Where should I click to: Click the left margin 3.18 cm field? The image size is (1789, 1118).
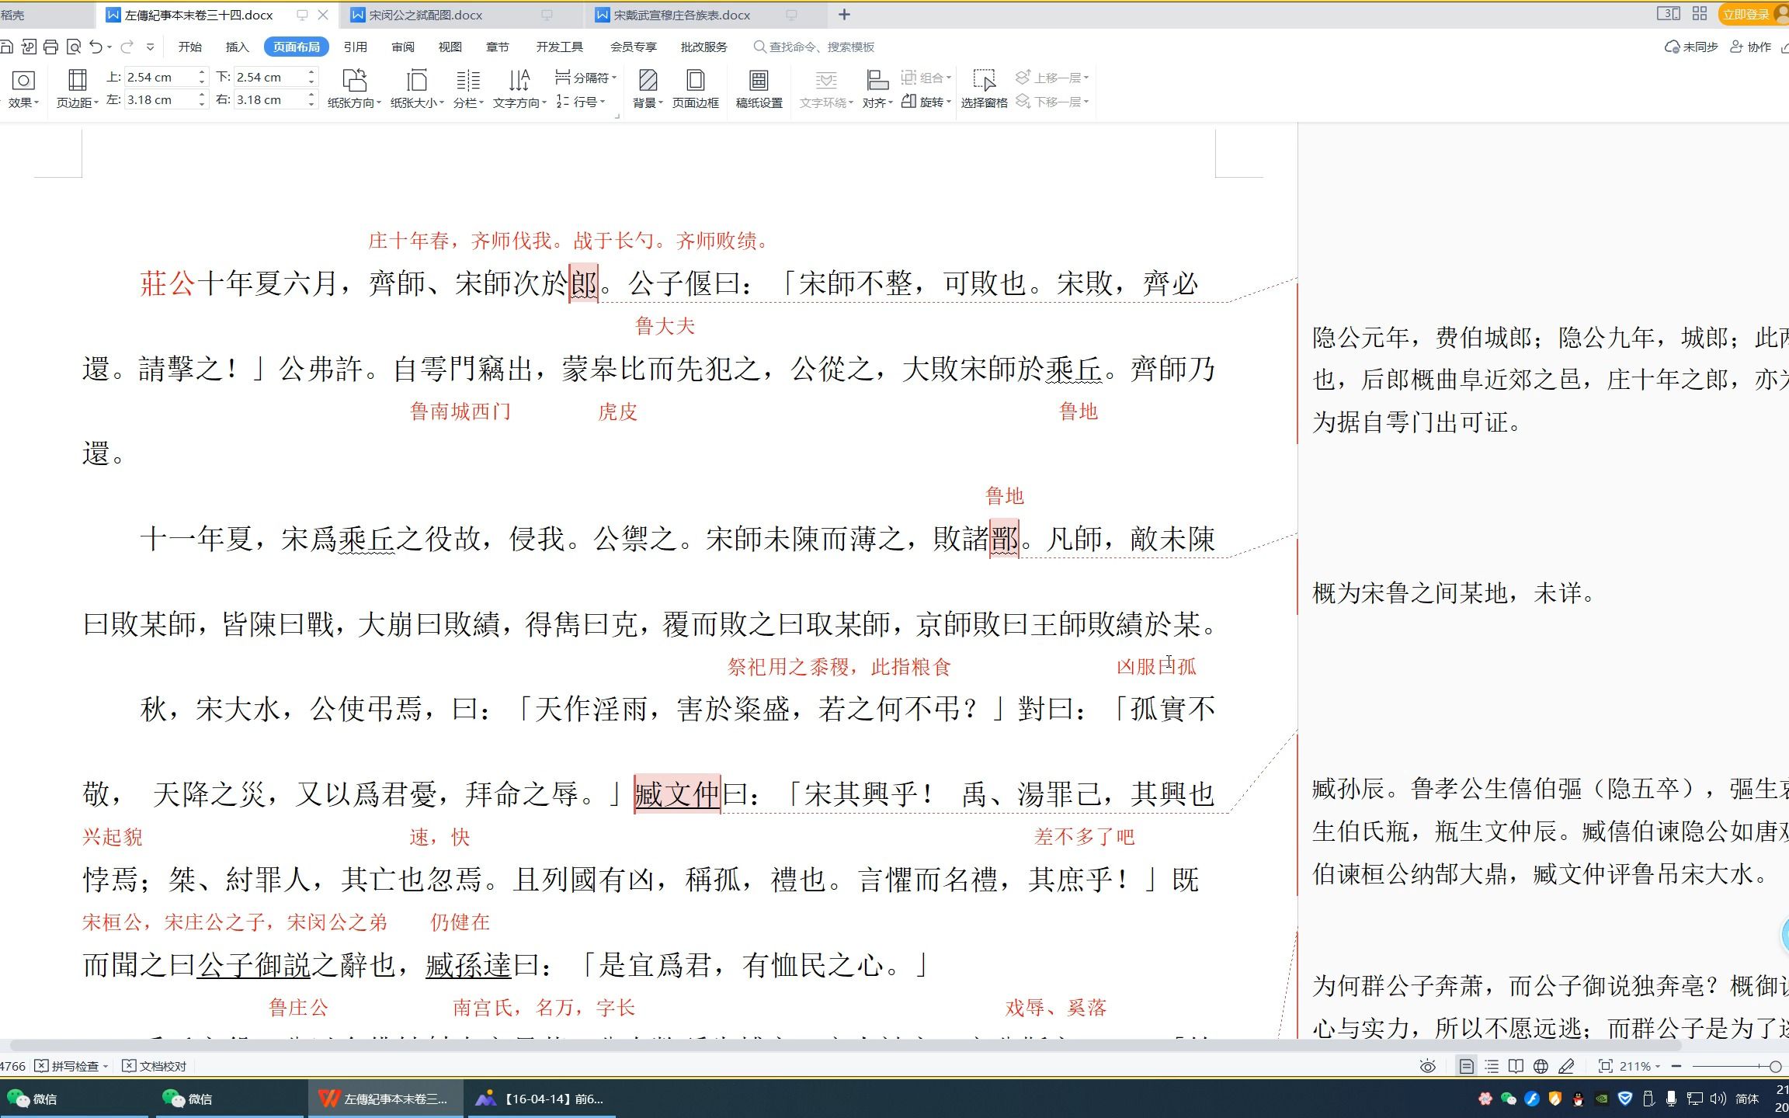click(x=161, y=99)
